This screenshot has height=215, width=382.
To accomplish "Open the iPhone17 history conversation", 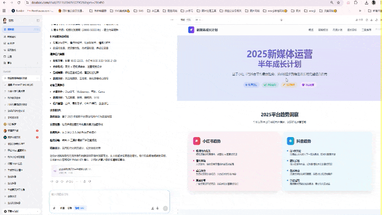I will 21,85.
